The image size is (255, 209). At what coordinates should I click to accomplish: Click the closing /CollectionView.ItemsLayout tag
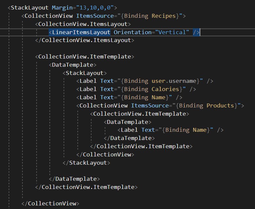click(x=85, y=40)
